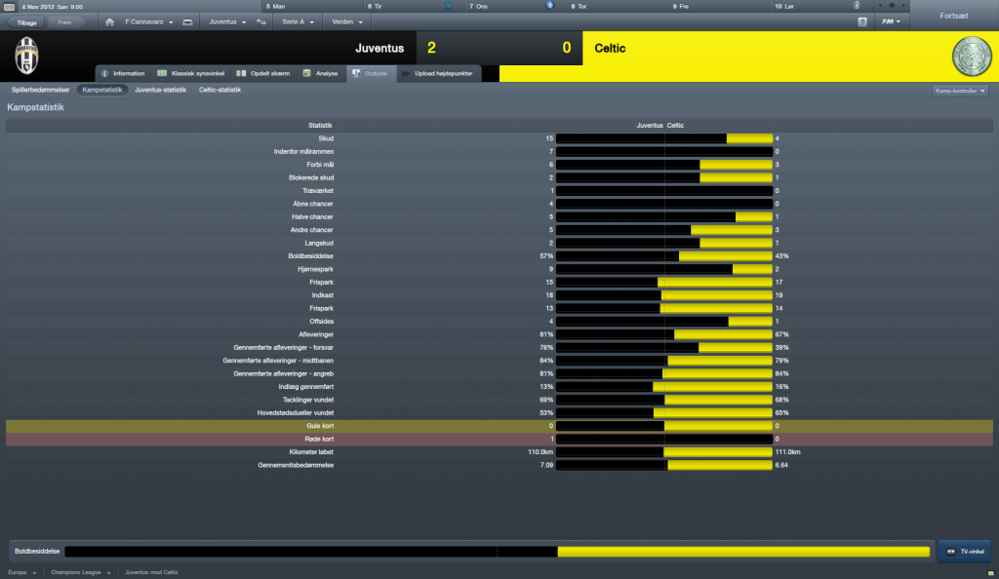Click the "Halve chancer" row label

[x=312, y=217]
